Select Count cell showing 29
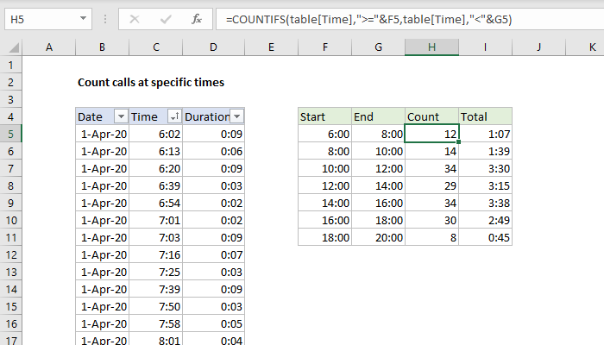 [x=431, y=185]
